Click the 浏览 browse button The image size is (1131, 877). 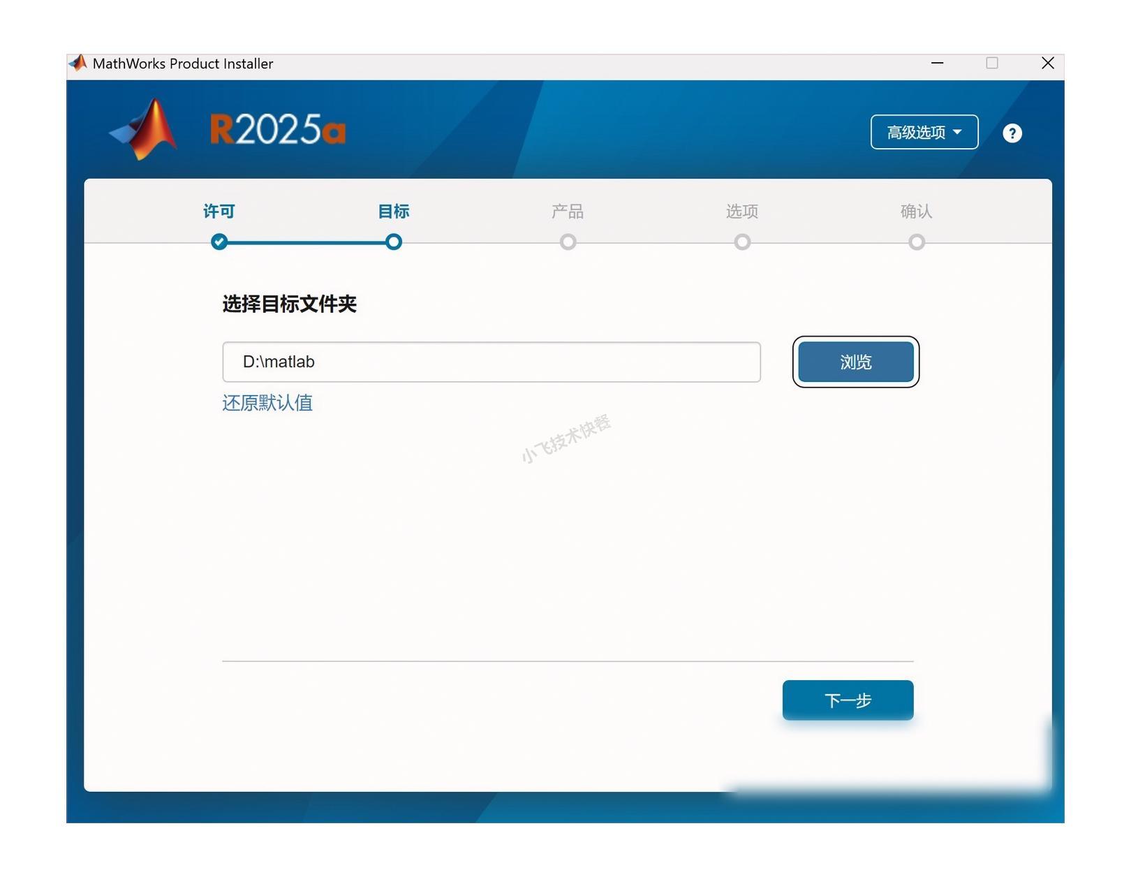[855, 362]
